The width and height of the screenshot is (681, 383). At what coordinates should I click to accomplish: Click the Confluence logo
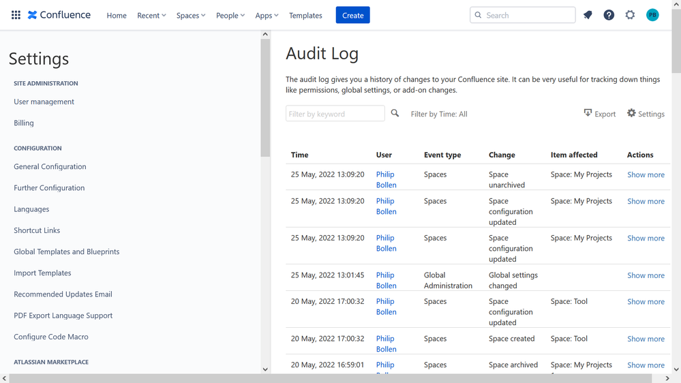tap(59, 15)
